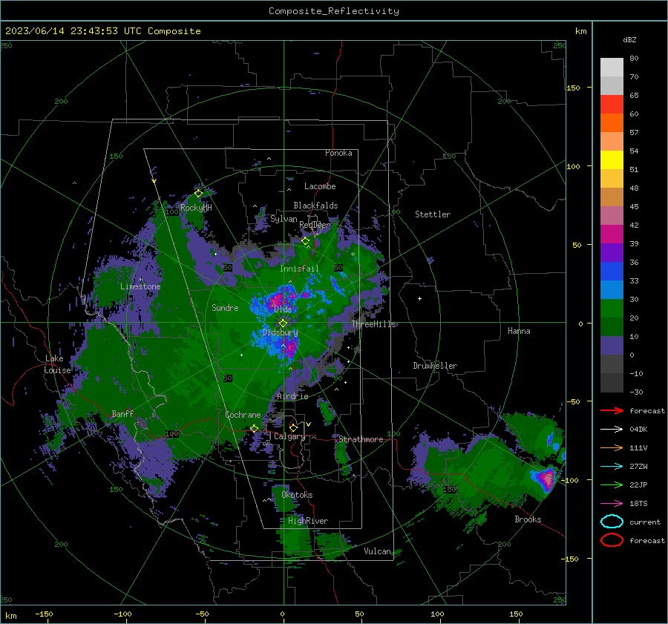Image resolution: width=668 pixels, height=624 pixels.
Task: Click the Lacombe city label
Action: (x=320, y=186)
